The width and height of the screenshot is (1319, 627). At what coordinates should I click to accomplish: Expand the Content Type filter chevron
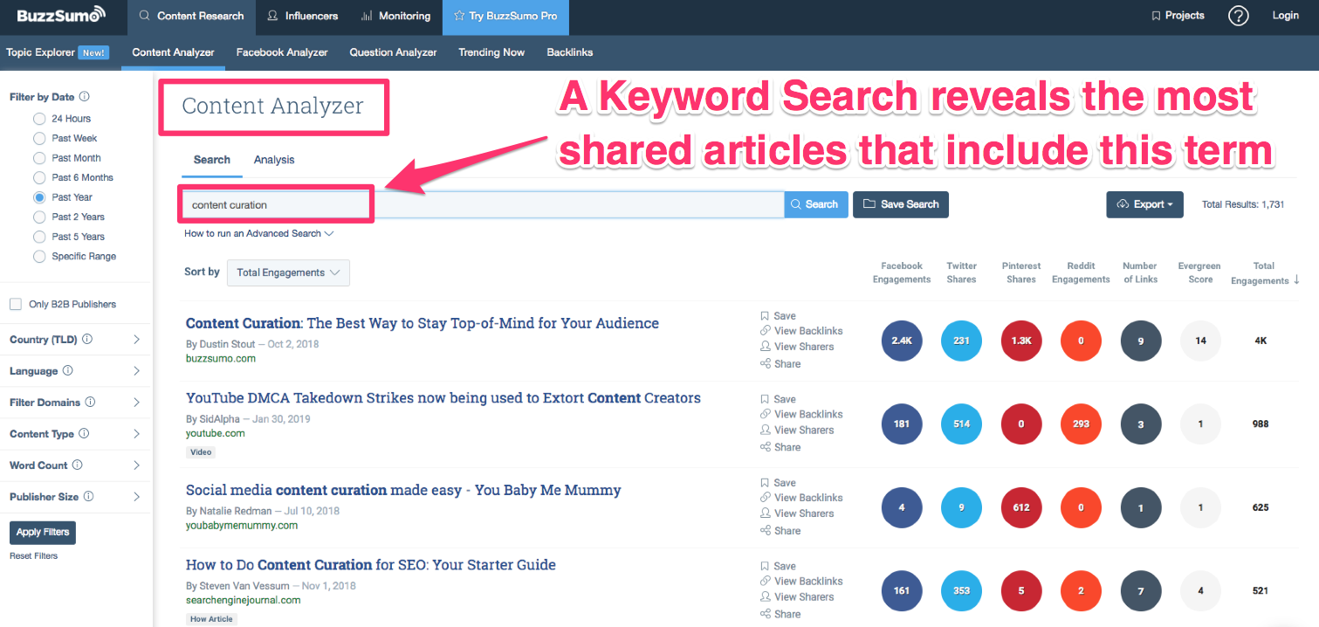pos(136,434)
